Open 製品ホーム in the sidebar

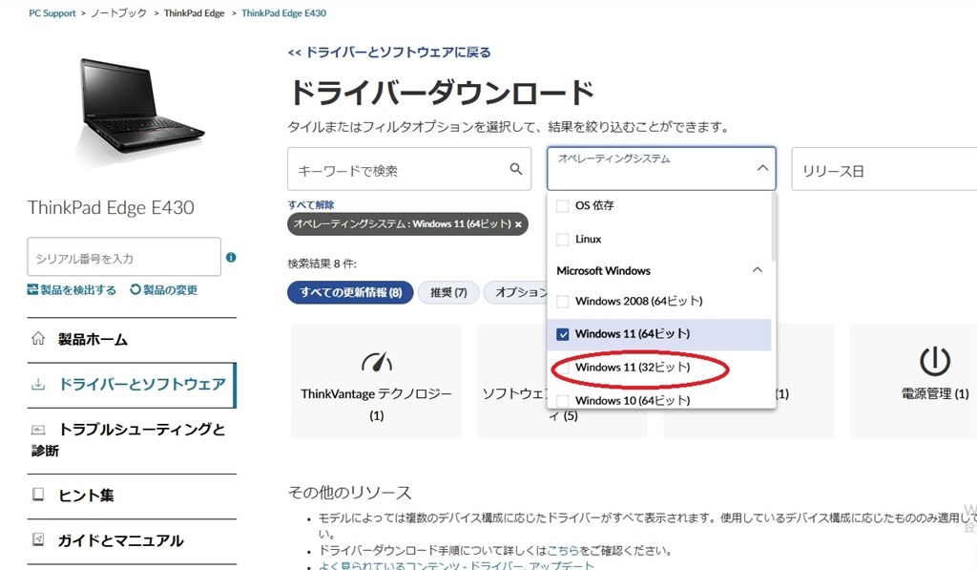93,339
